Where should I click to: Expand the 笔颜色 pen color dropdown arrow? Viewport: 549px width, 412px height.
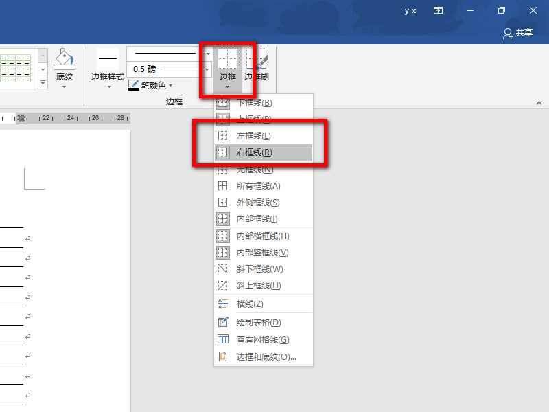tap(170, 85)
